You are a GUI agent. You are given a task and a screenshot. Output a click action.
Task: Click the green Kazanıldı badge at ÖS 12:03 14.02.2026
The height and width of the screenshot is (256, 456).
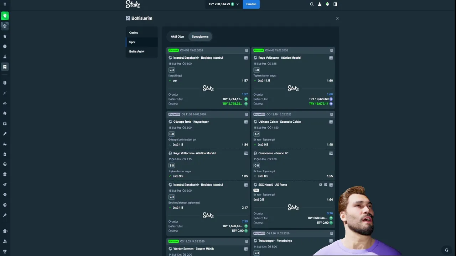(173, 241)
